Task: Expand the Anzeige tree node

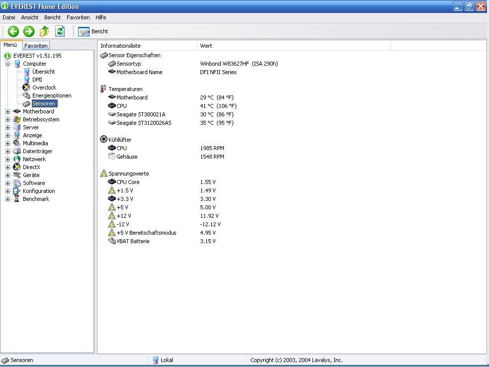Action: click(x=7, y=135)
